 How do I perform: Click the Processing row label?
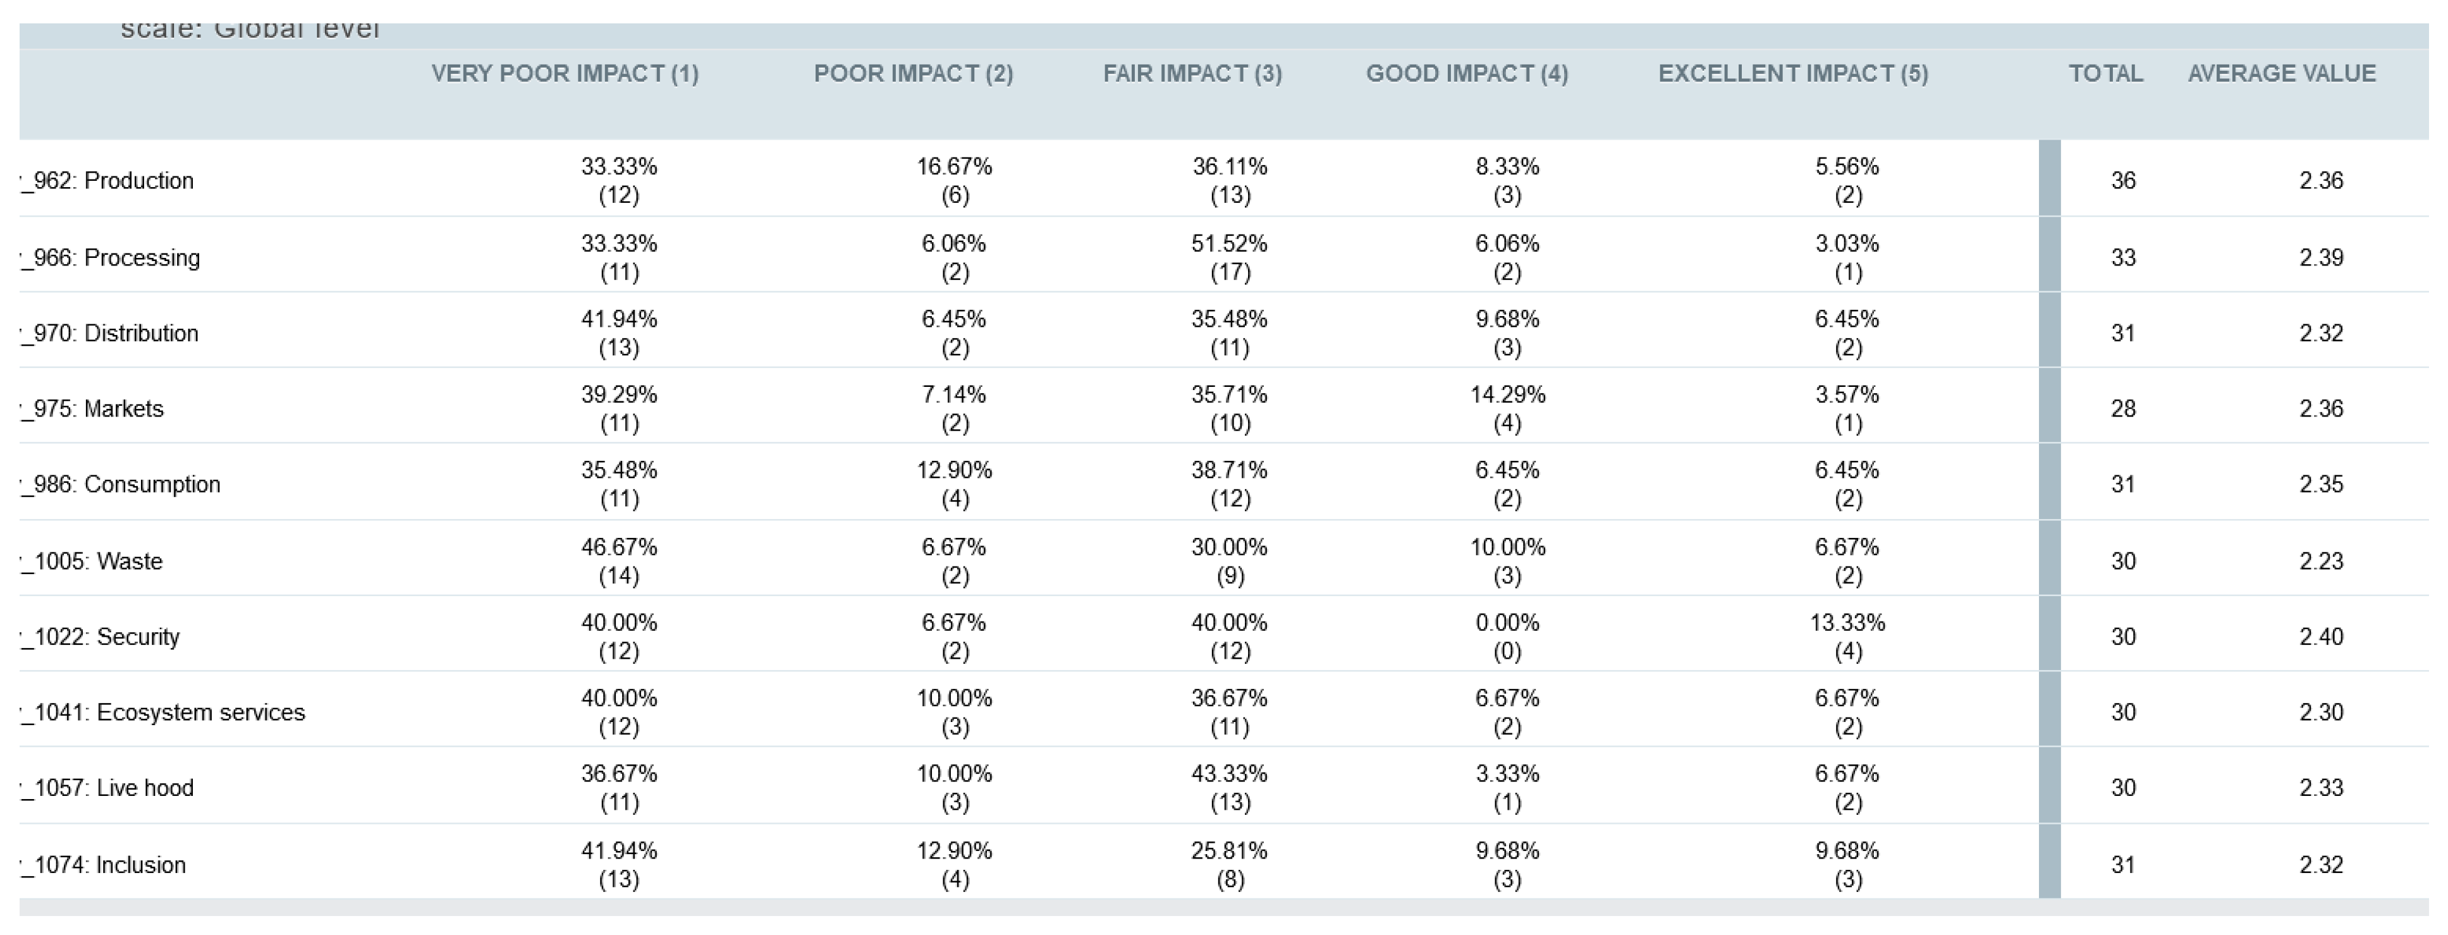tap(111, 257)
